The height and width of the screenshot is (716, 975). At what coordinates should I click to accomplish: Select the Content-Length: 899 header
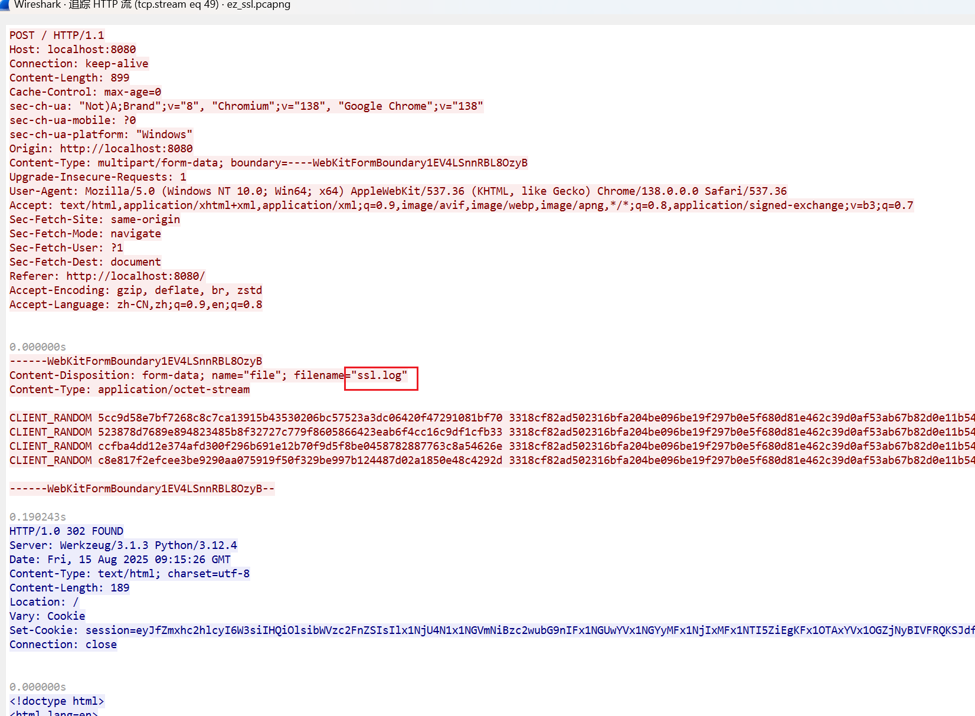[x=69, y=78]
